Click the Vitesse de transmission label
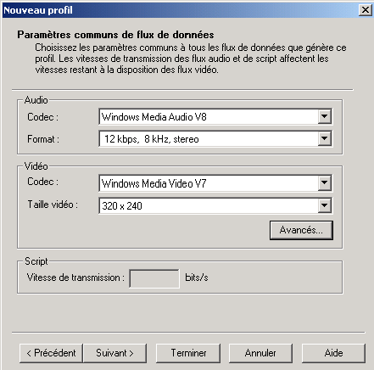The image size is (374, 370). pos(75,277)
